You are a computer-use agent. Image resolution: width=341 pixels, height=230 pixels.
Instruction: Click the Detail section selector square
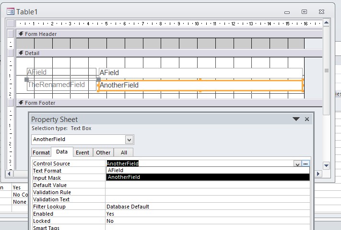(11, 53)
